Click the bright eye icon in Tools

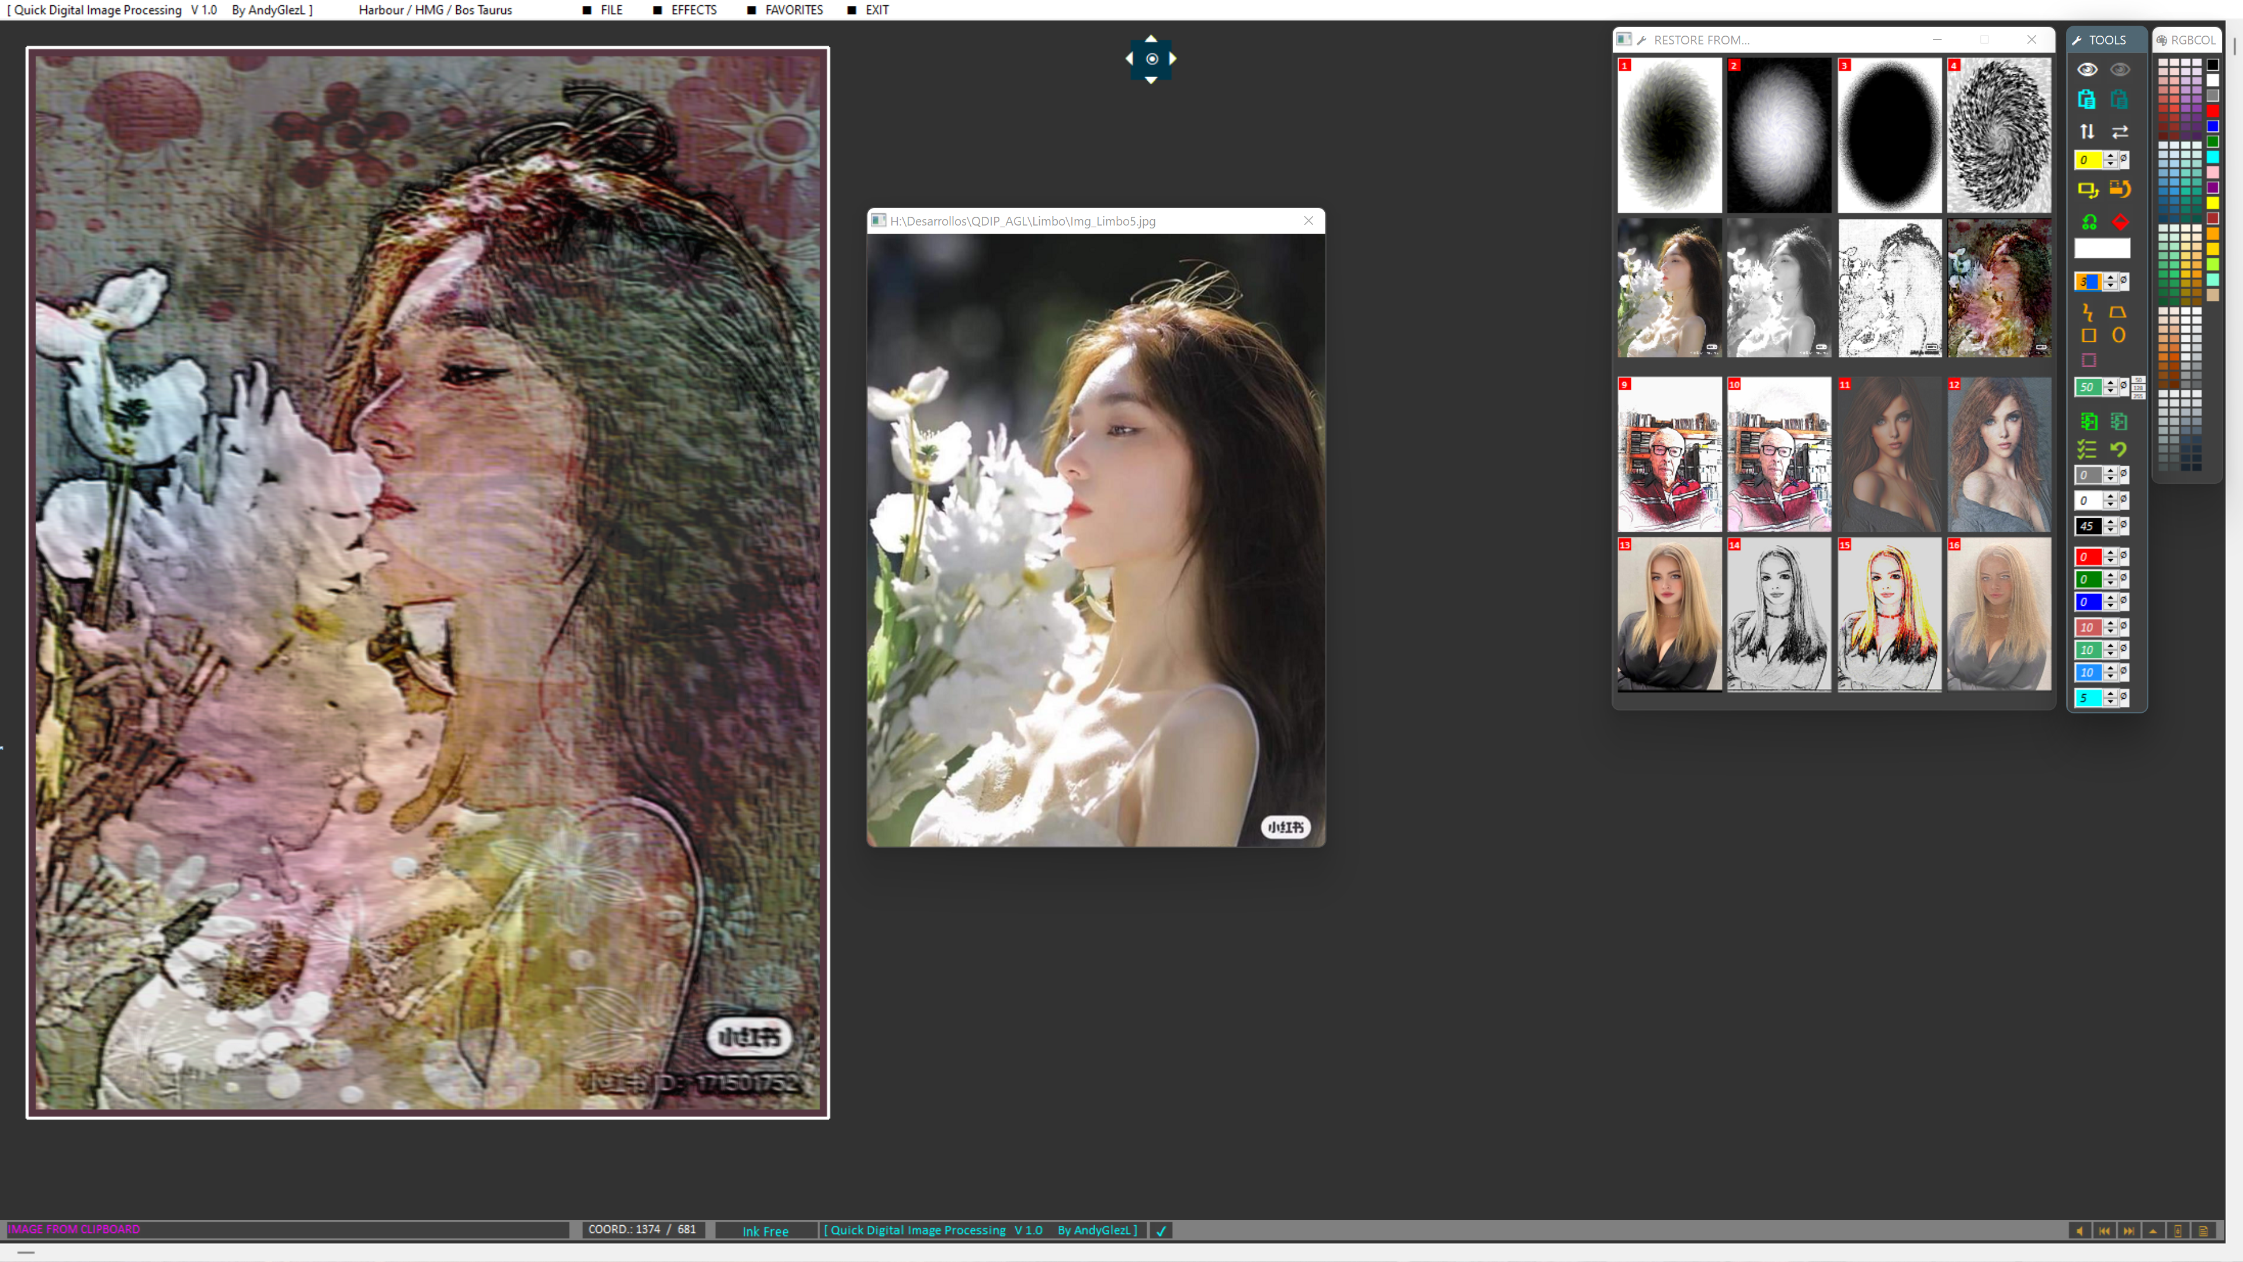tap(2087, 70)
